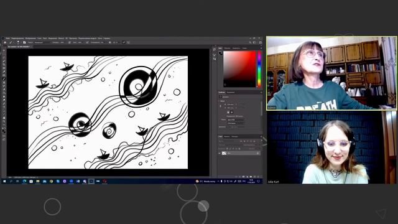Open the Color panel menu
This screenshot has width=398, height=224.
click(x=261, y=48)
